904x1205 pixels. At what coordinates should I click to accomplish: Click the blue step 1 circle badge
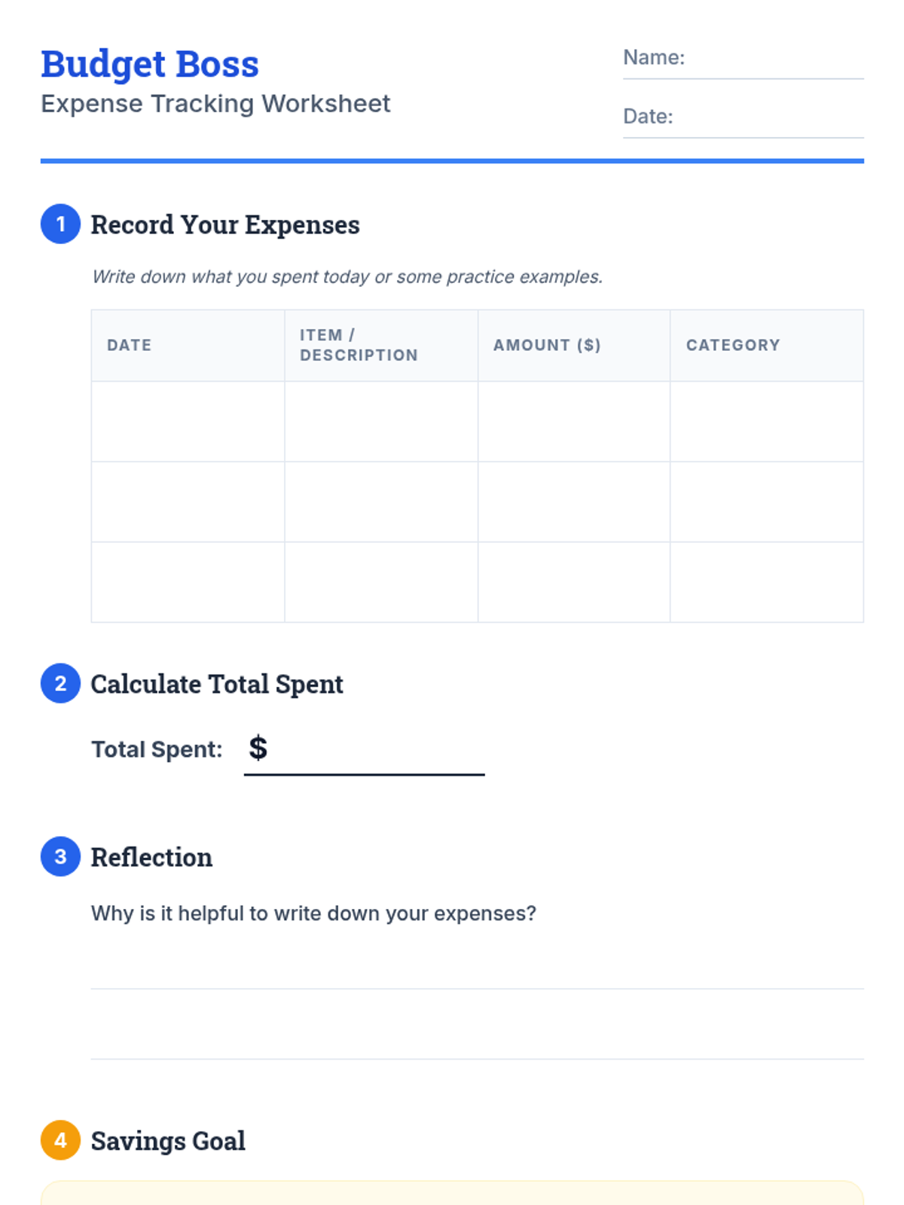pyautogui.click(x=60, y=224)
